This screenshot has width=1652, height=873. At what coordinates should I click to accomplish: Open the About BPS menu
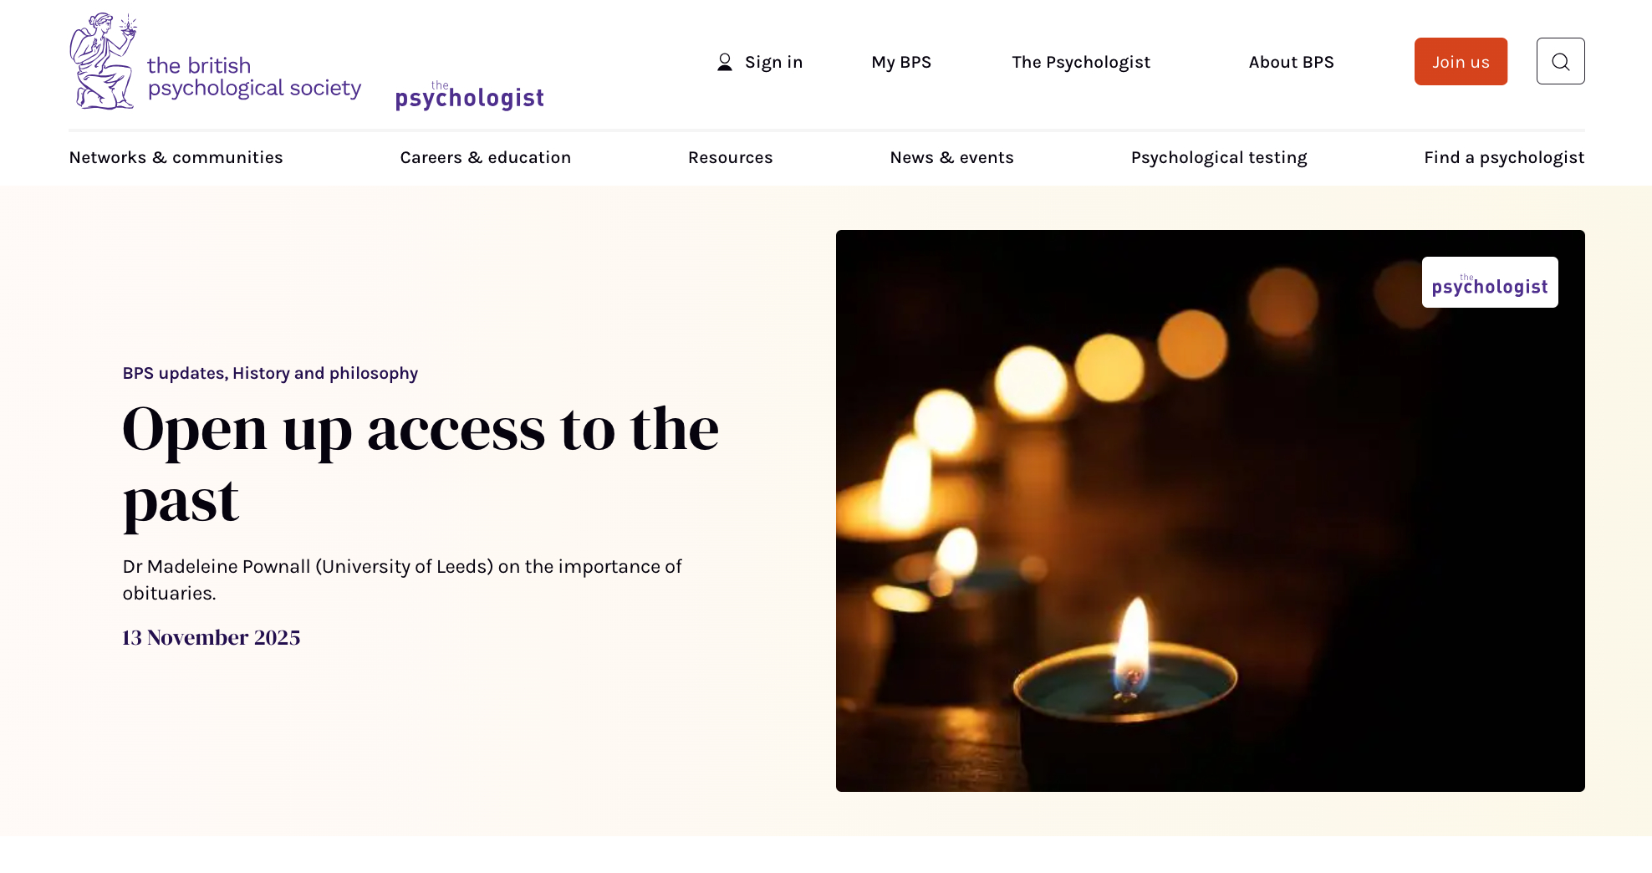1291,62
